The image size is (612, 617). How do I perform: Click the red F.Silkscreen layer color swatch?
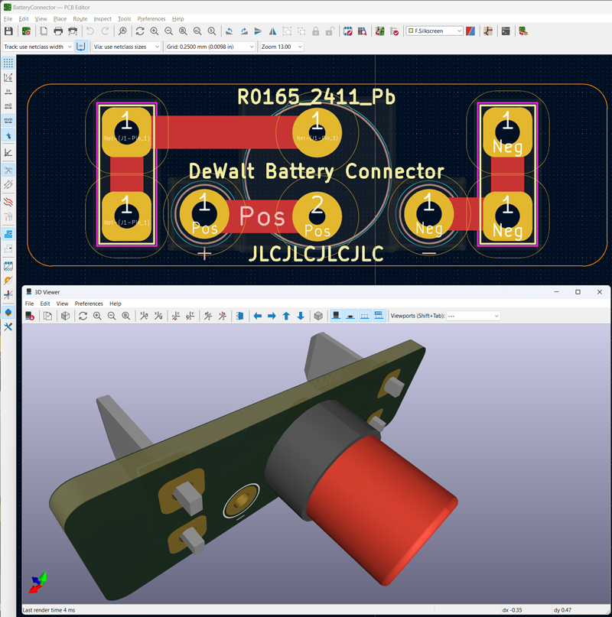coord(471,31)
